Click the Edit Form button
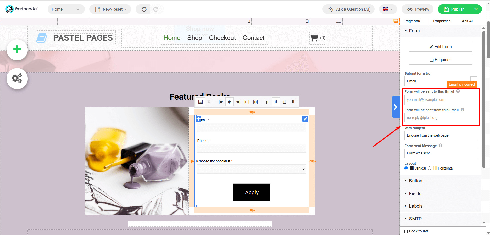The image size is (490, 235). 440,47
